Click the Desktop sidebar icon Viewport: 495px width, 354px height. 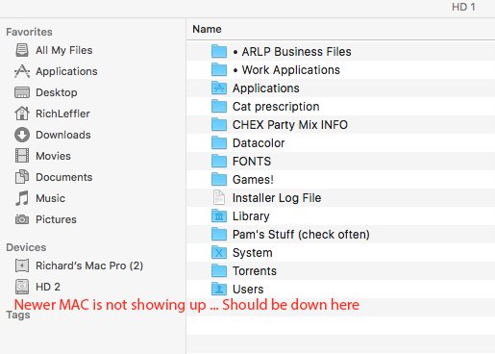pyautogui.click(x=22, y=92)
